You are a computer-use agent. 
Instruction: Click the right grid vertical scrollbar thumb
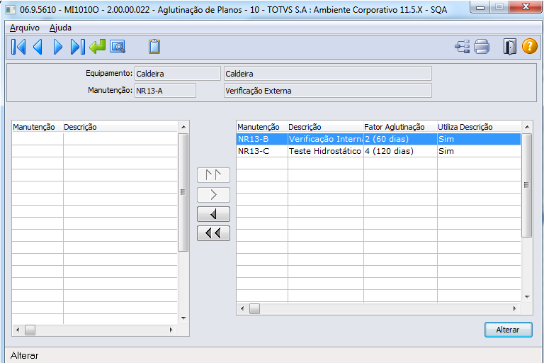527,185
